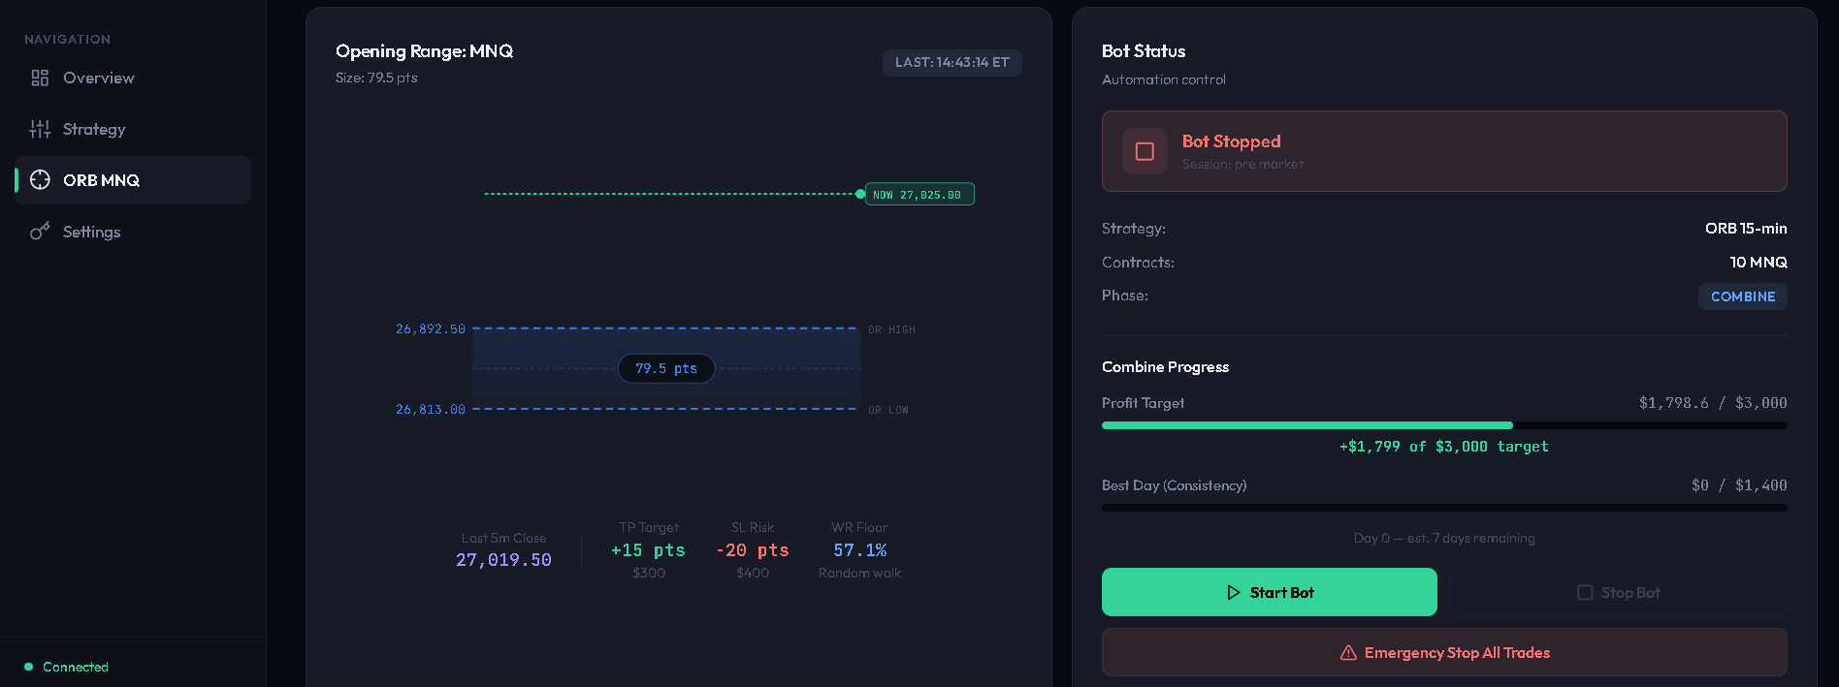Viewport: 1839px width, 687px height.
Task: Click the ORB 15-min strategy value
Action: pyautogui.click(x=1746, y=229)
